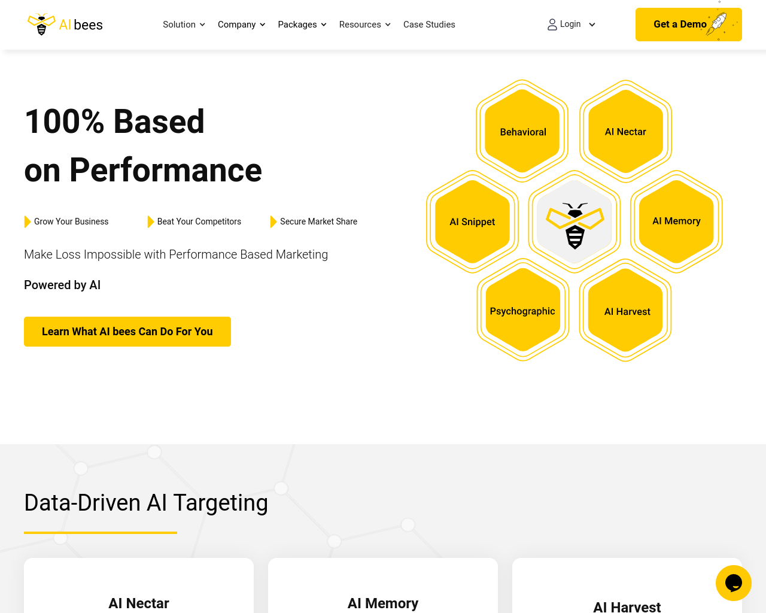The width and height of the screenshot is (766, 613).
Task: Open the AI Harvest card
Action: click(627, 585)
